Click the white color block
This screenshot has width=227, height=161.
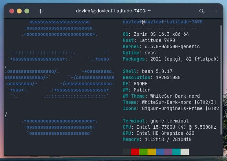185,152
